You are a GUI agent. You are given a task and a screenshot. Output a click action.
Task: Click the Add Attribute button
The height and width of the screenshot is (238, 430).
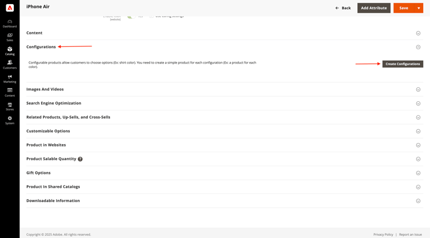(x=374, y=8)
